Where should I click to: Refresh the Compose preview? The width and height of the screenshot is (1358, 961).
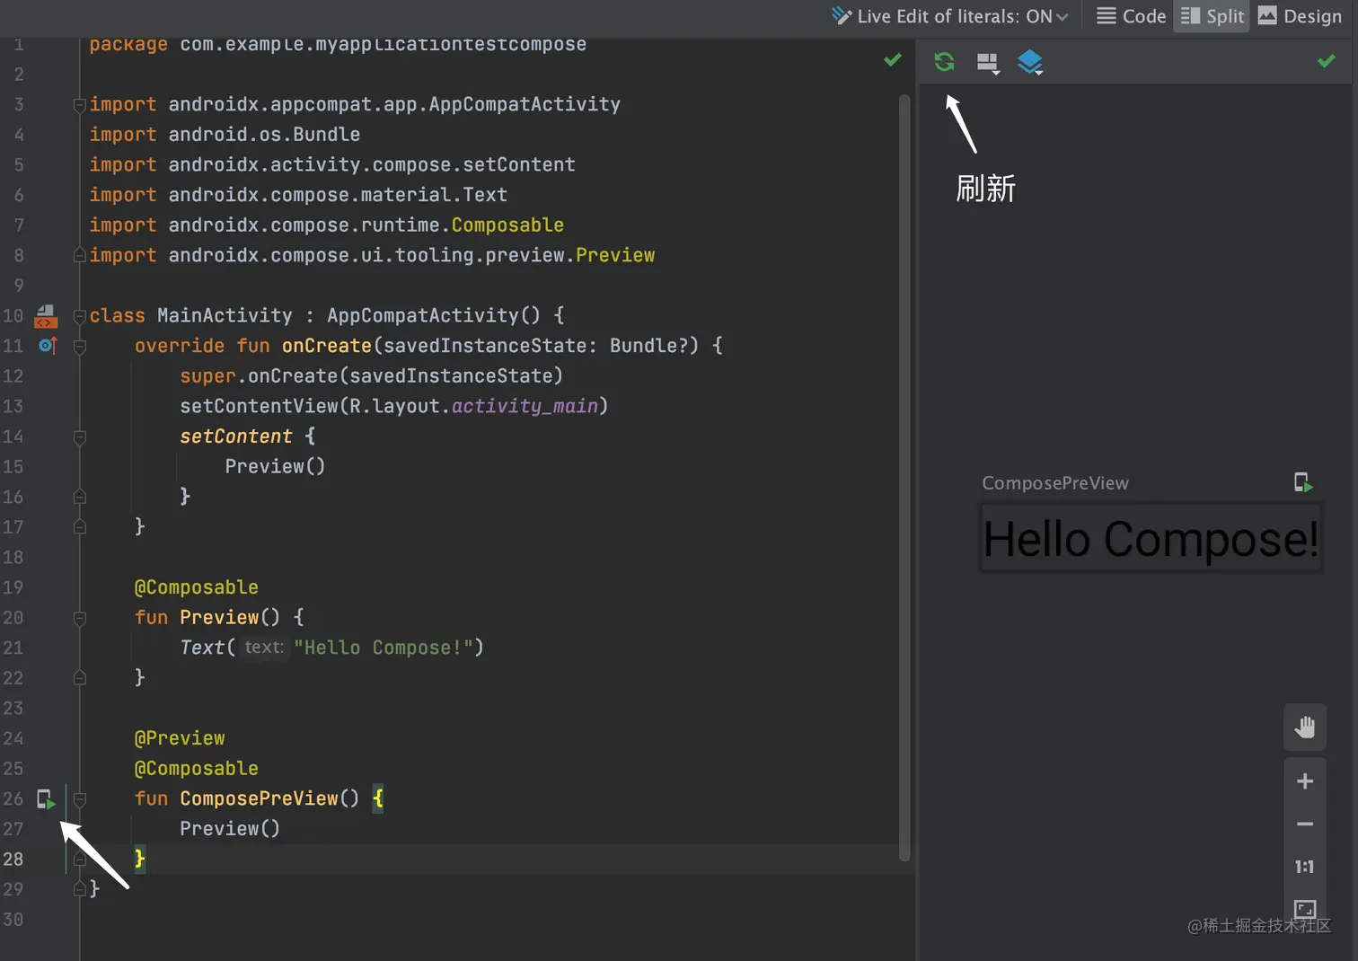point(944,62)
